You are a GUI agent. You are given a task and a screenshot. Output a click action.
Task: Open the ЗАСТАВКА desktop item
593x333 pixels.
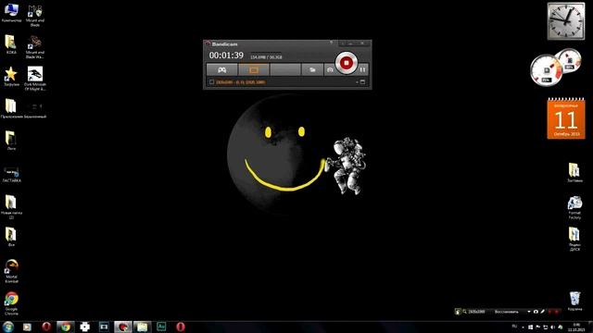(11, 175)
